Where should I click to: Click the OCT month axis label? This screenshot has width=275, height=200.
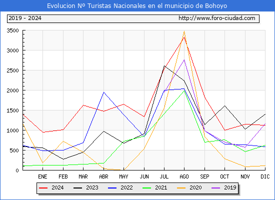(224, 176)
